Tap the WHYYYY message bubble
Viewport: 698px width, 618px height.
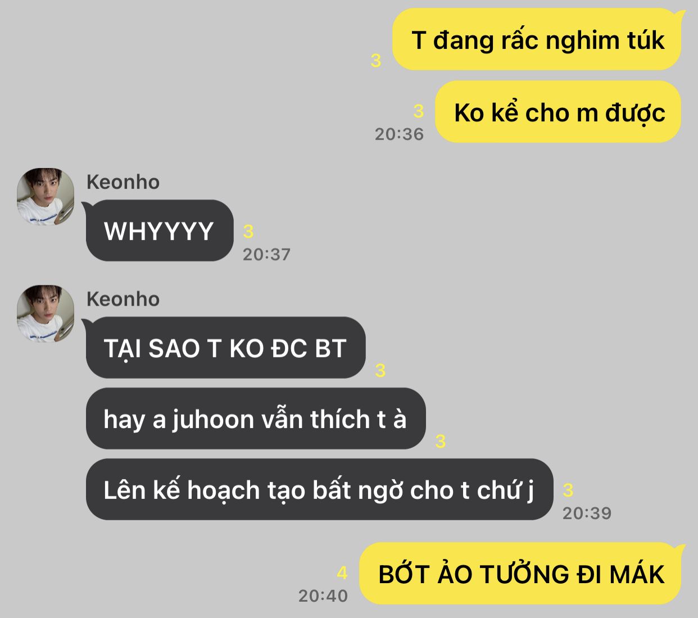(x=159, y=230)
